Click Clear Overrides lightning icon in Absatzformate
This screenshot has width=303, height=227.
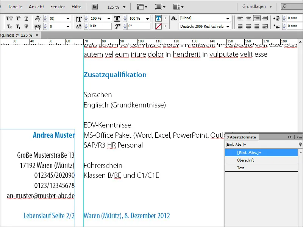300,144
